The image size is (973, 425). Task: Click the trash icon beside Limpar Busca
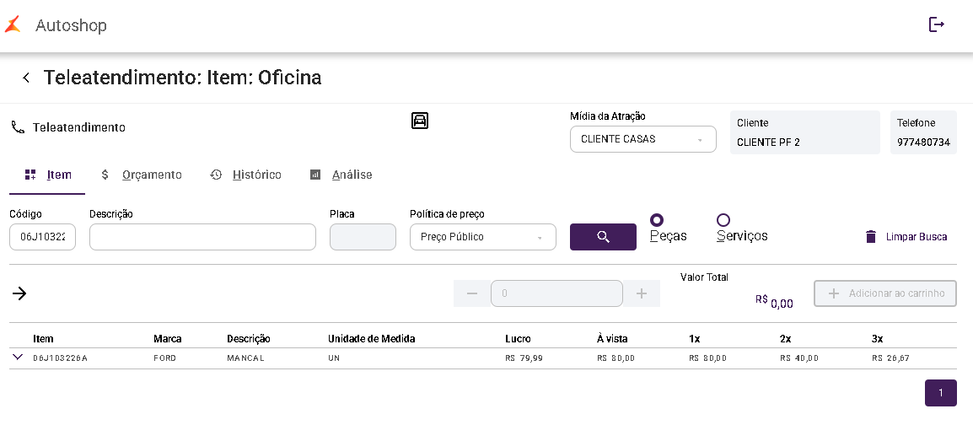point(871,236)
